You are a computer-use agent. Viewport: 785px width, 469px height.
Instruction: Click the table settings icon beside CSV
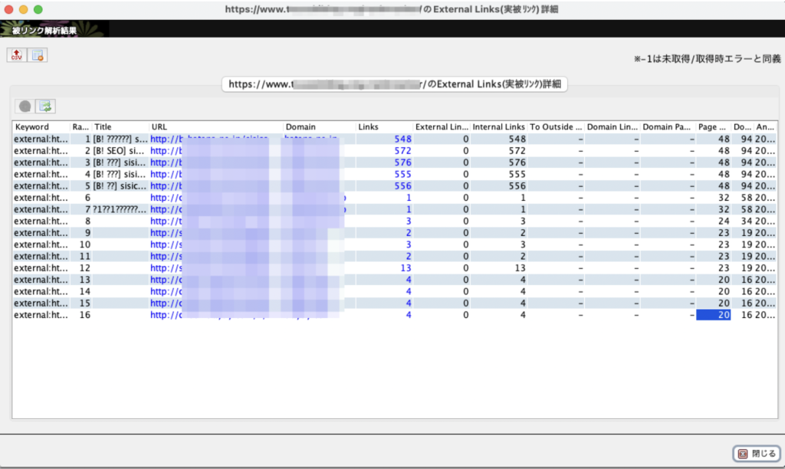38,55
